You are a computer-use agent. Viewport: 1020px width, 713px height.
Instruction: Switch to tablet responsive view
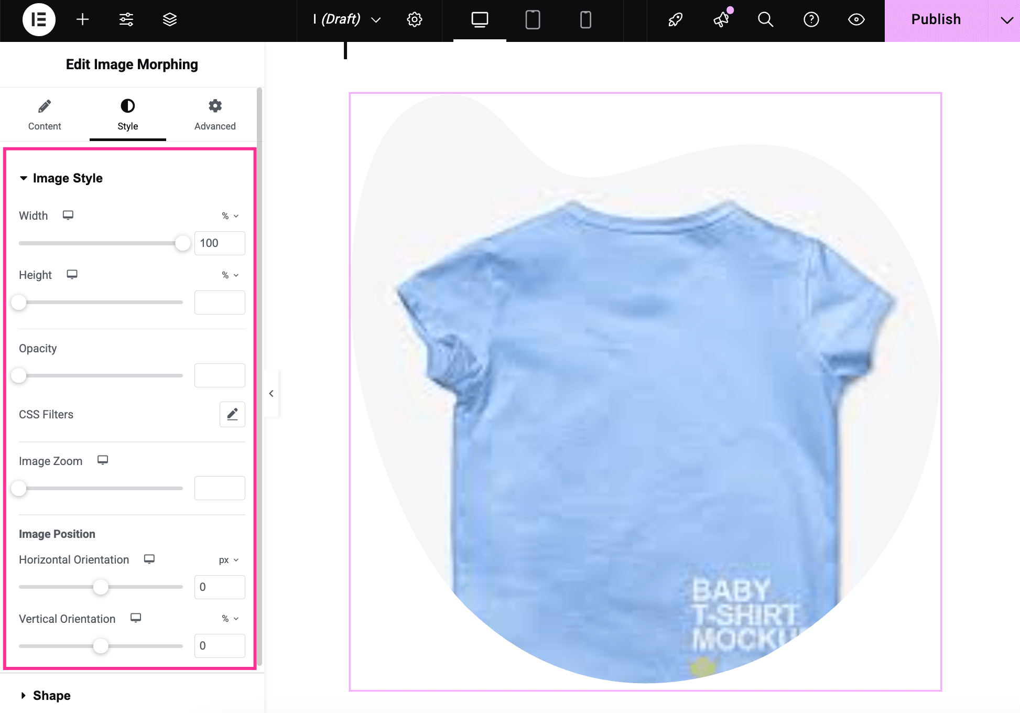point(533,20)
